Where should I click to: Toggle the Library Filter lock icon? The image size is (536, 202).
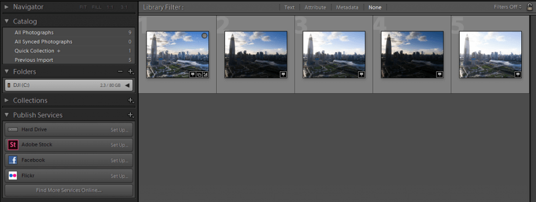point(530,7)
